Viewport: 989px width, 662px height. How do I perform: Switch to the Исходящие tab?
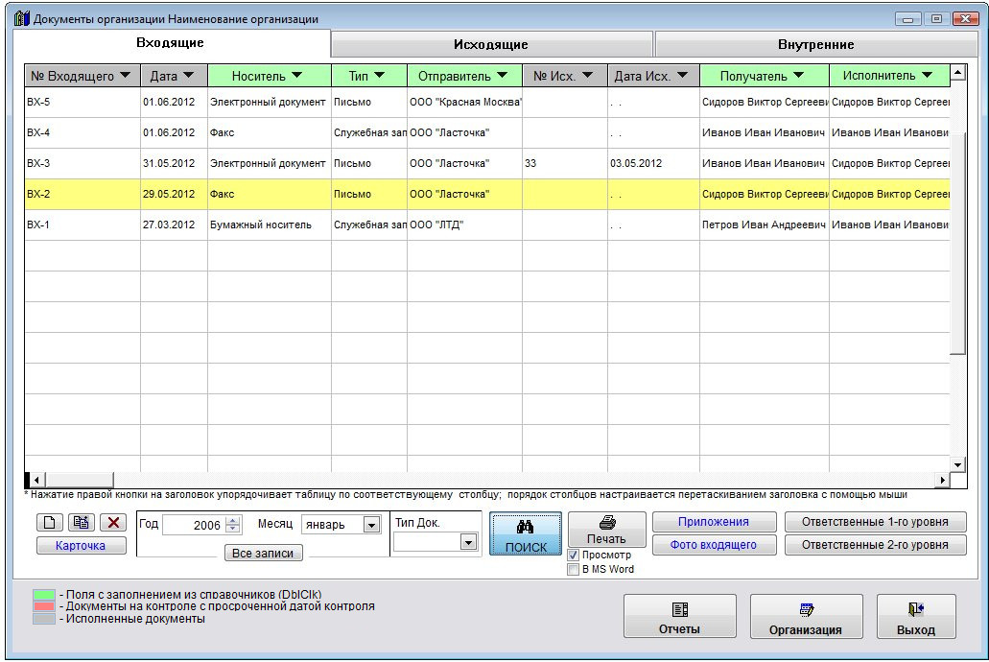tap(491, 44)
